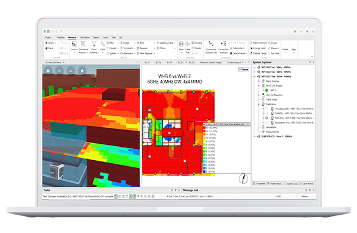Open the Calculation ribbon tab
The image size is (357, 233).
click(85, 37)
